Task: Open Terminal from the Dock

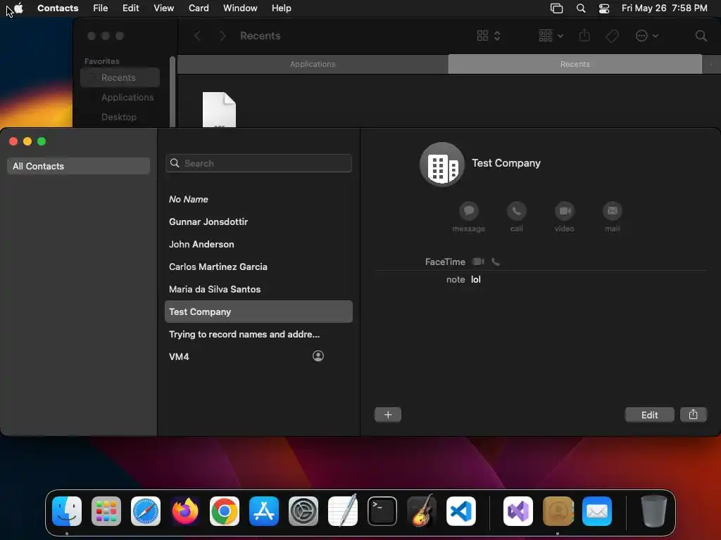Action: tap(382, 511)
